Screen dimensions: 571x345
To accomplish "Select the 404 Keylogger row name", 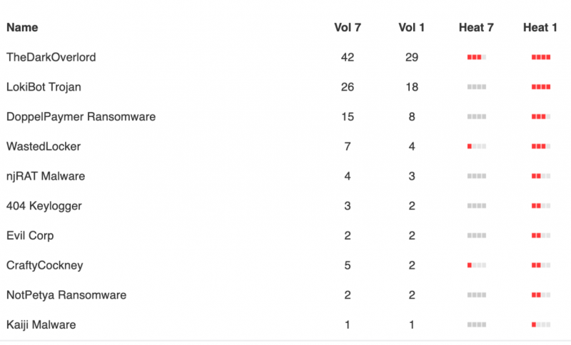I will click(44, 206).
